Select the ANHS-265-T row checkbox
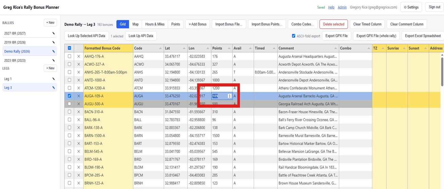This screenshot has width=444, height=189. click(x=69, y=72)
